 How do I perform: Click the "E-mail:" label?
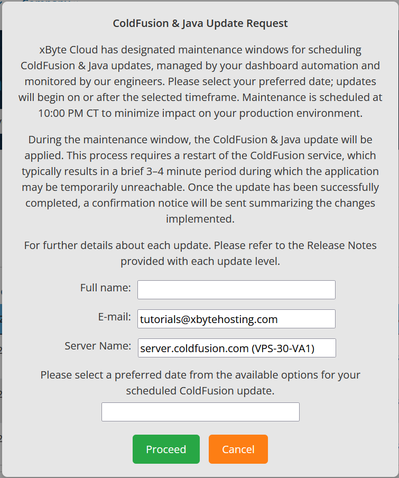tap(114, 317)
